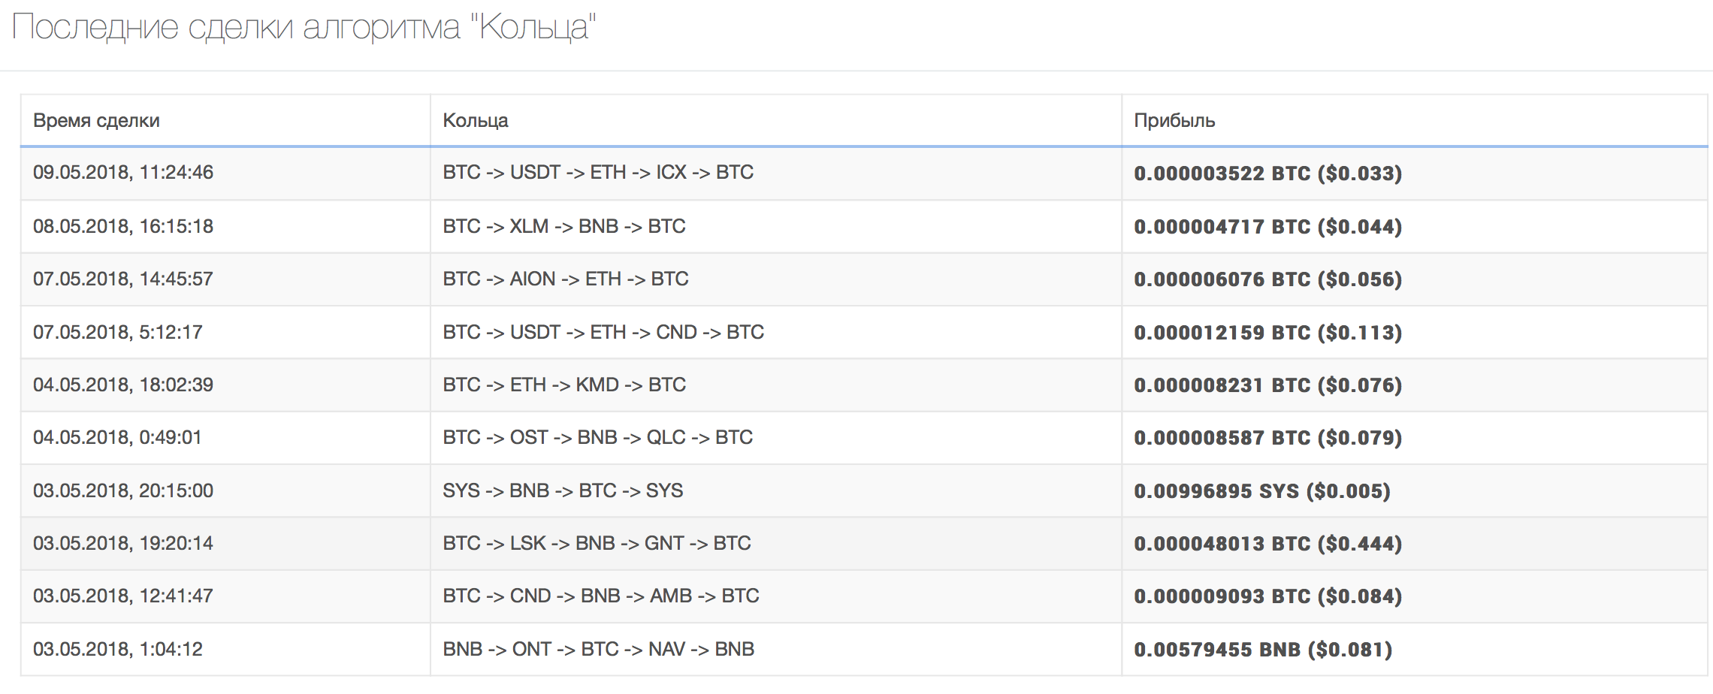This screenshot has width=1713, height=694.
Task: Select the ring BTC -> USDT -> ETH -> ICX -> BTC
Action: [598, 173]
